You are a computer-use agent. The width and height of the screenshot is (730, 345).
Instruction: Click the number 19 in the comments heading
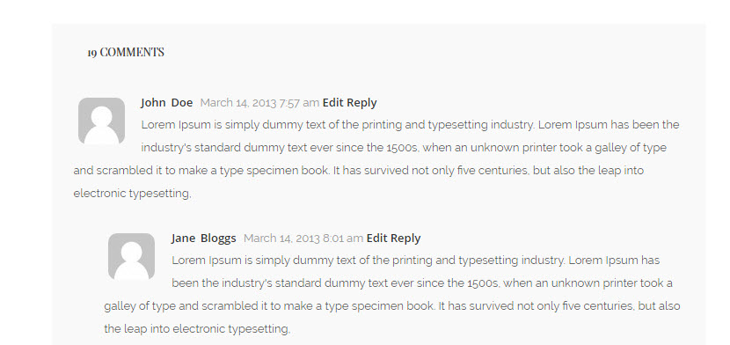coord(92,53)
